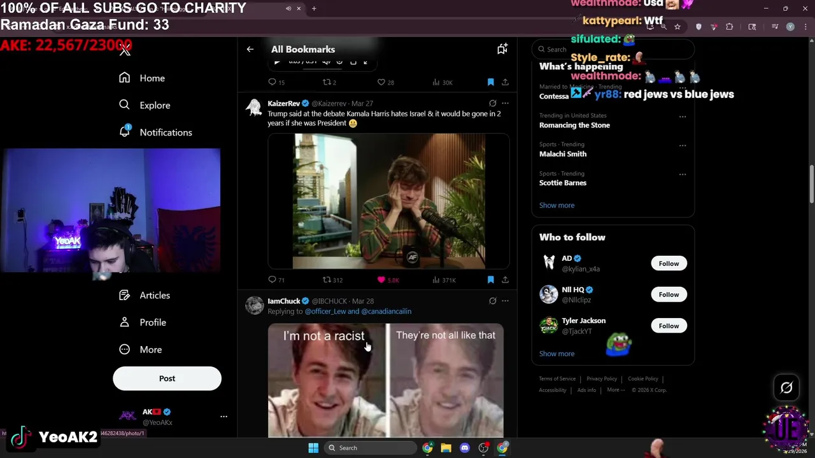The image size is (815, 458).
Task: Show more under Who to follow
Action: [x=556, y=354]
